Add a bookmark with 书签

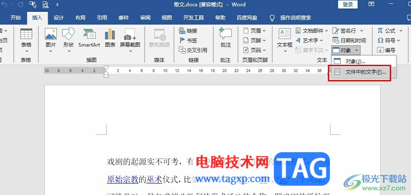pos(188,40)
